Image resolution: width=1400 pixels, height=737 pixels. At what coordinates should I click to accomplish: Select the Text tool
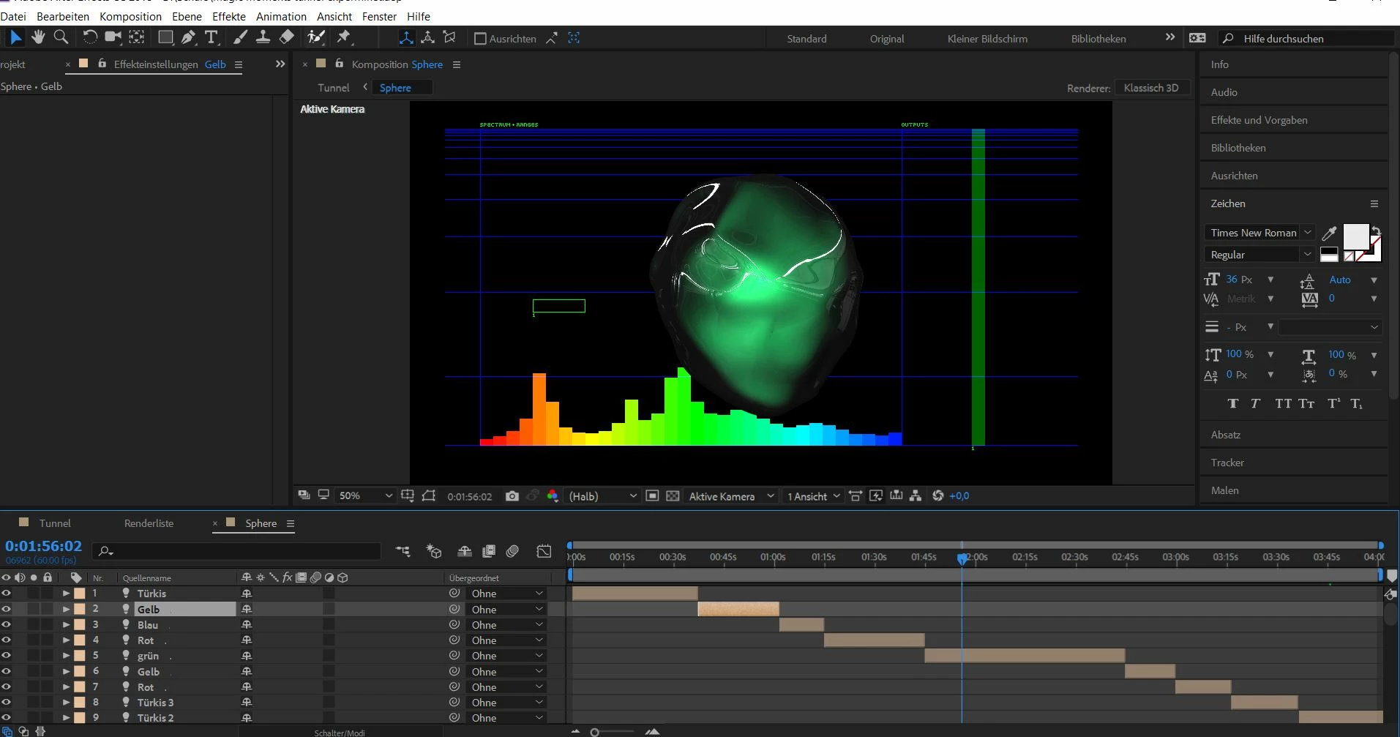point(212,37)
